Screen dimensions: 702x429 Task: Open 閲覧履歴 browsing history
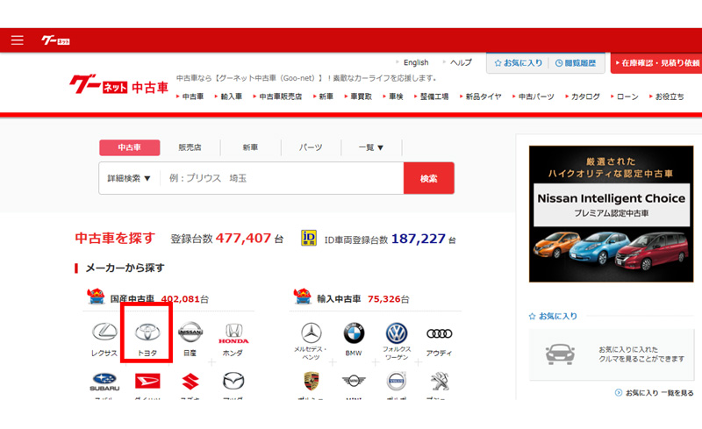click(x=576, y=63)
